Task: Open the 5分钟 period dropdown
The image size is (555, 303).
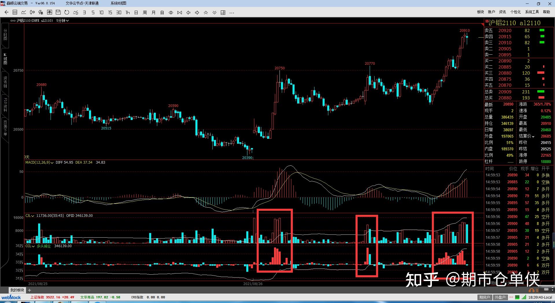Action: 62,21
